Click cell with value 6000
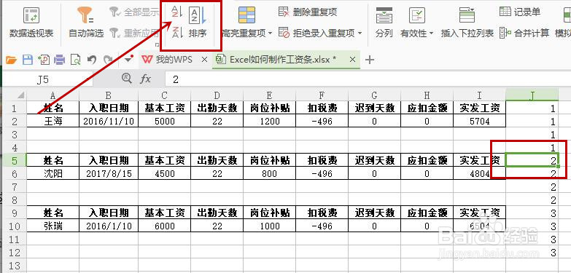The width and height of the screenshot is (571, 273). point(165,226)
